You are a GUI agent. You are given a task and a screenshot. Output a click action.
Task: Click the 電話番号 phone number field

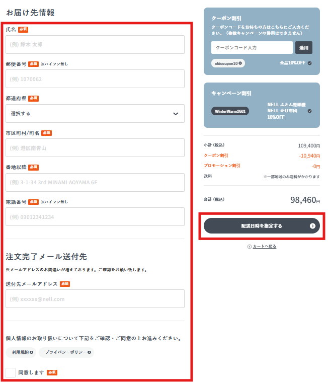[x=95, y=217]
